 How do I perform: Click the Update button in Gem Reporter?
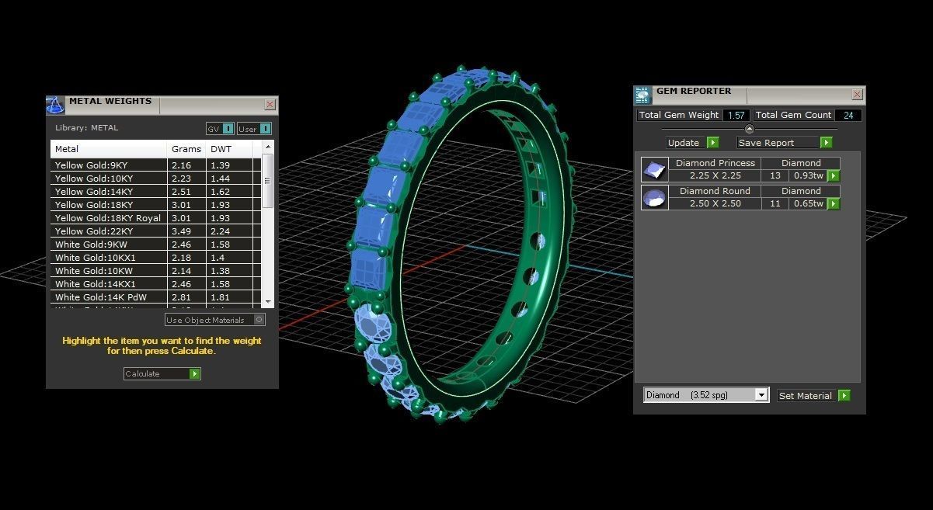pyautogui.click(x=693, y=143)
